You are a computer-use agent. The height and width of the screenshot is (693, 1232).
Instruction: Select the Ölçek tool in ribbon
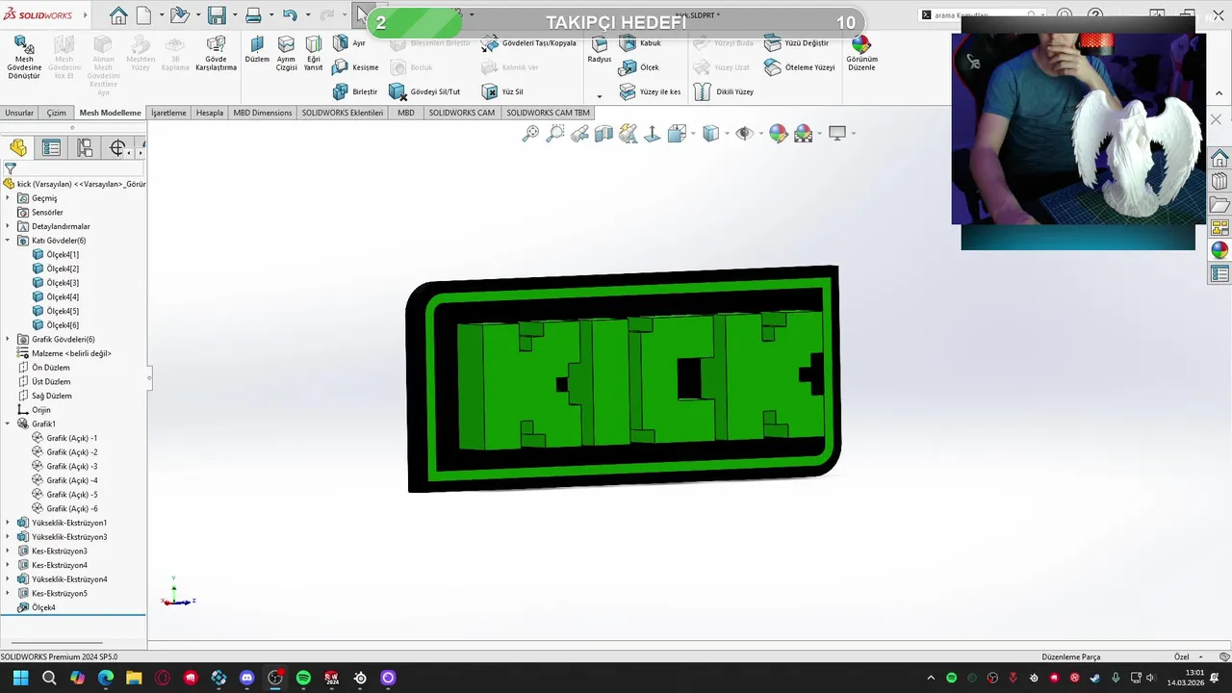[x=639, y=67]
